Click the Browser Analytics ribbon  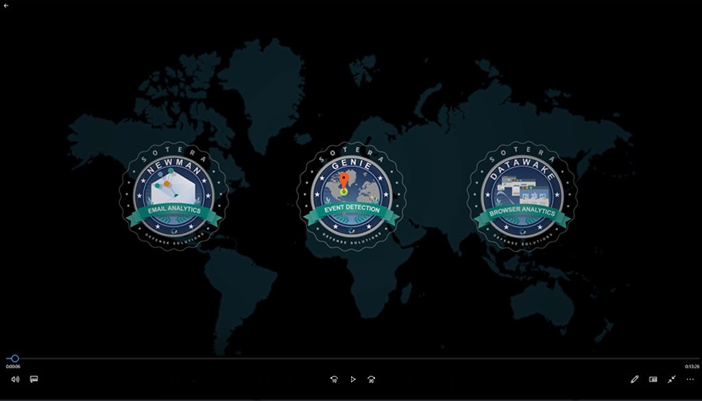coord(522,212)
